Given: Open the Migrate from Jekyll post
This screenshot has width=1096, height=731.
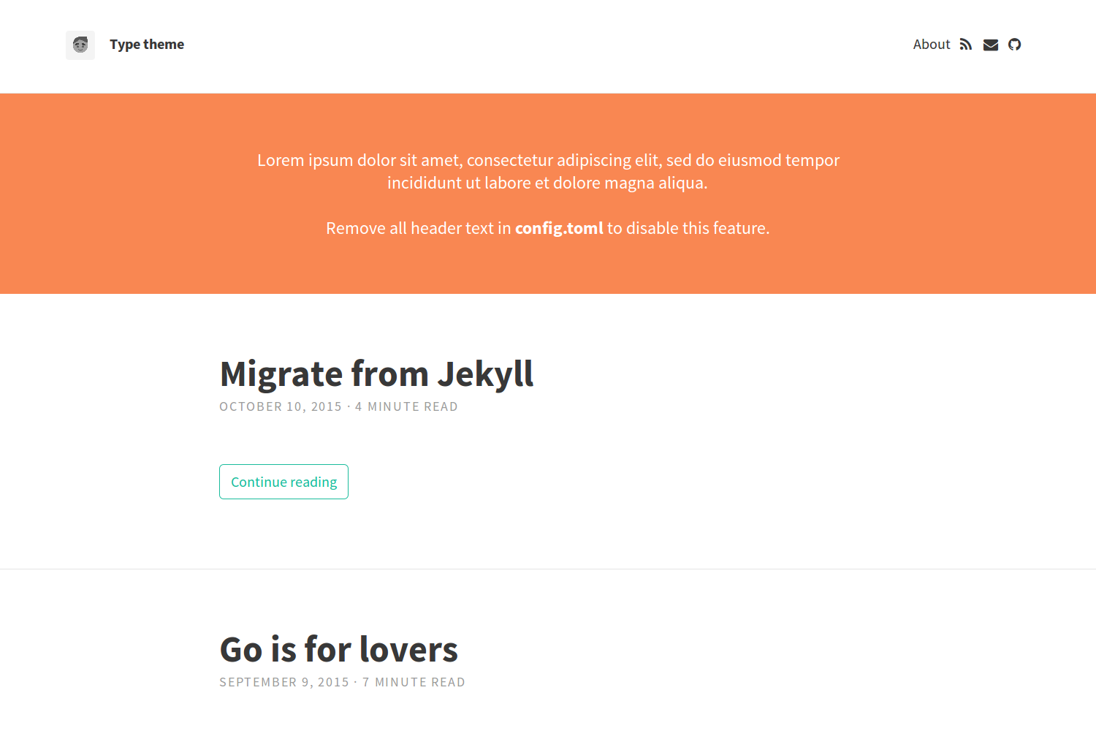Looking at the screenshot, I should 376,374.
